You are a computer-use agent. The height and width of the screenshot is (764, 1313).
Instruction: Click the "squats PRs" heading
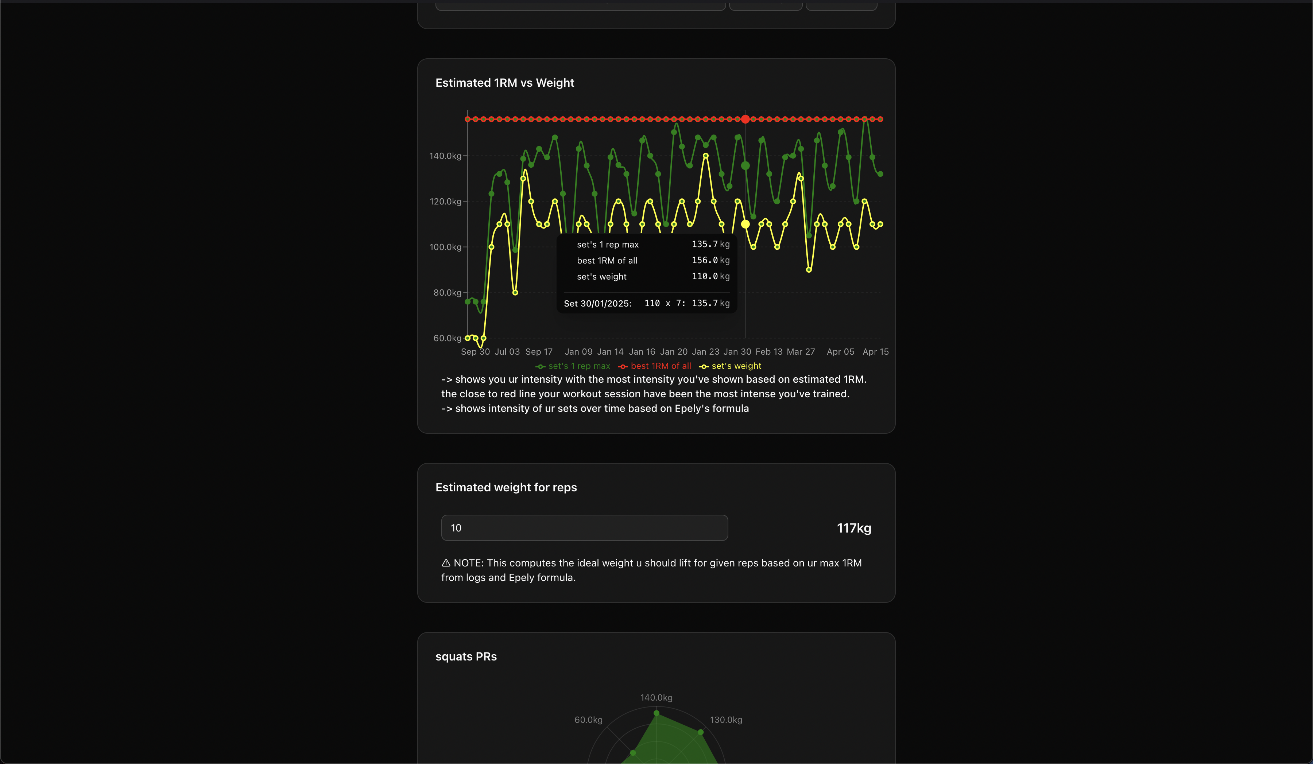pyautogui.click(x=466, y=657)
